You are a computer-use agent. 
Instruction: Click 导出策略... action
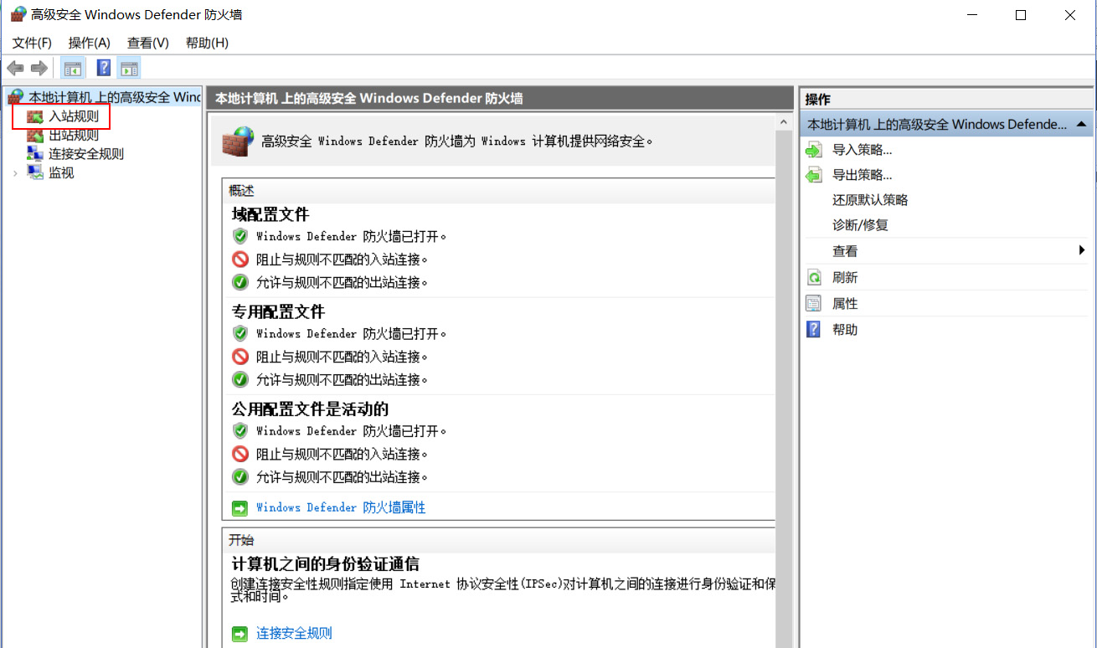[x=862, y=175]
